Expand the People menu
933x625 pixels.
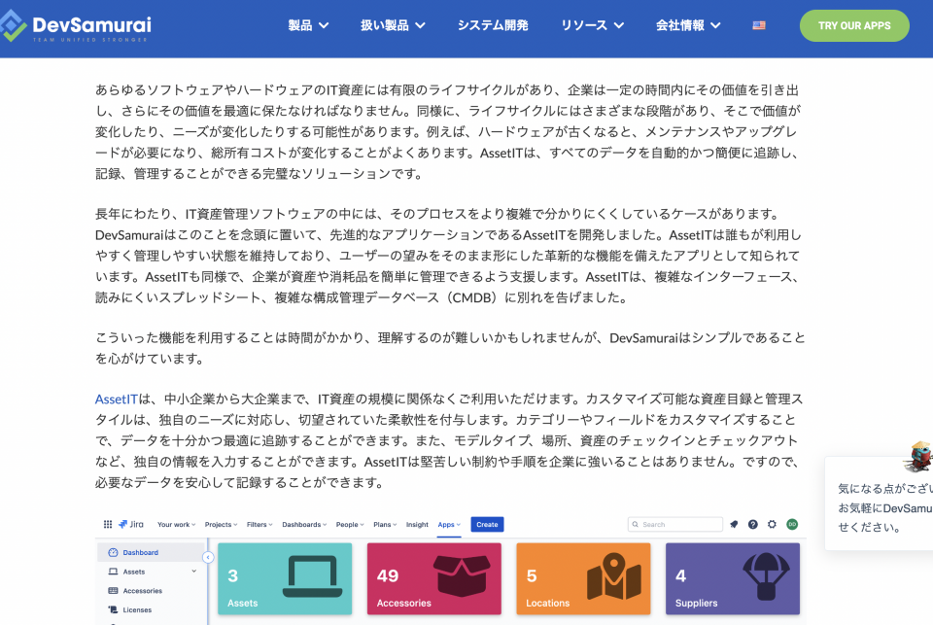[x=350, y=525]
